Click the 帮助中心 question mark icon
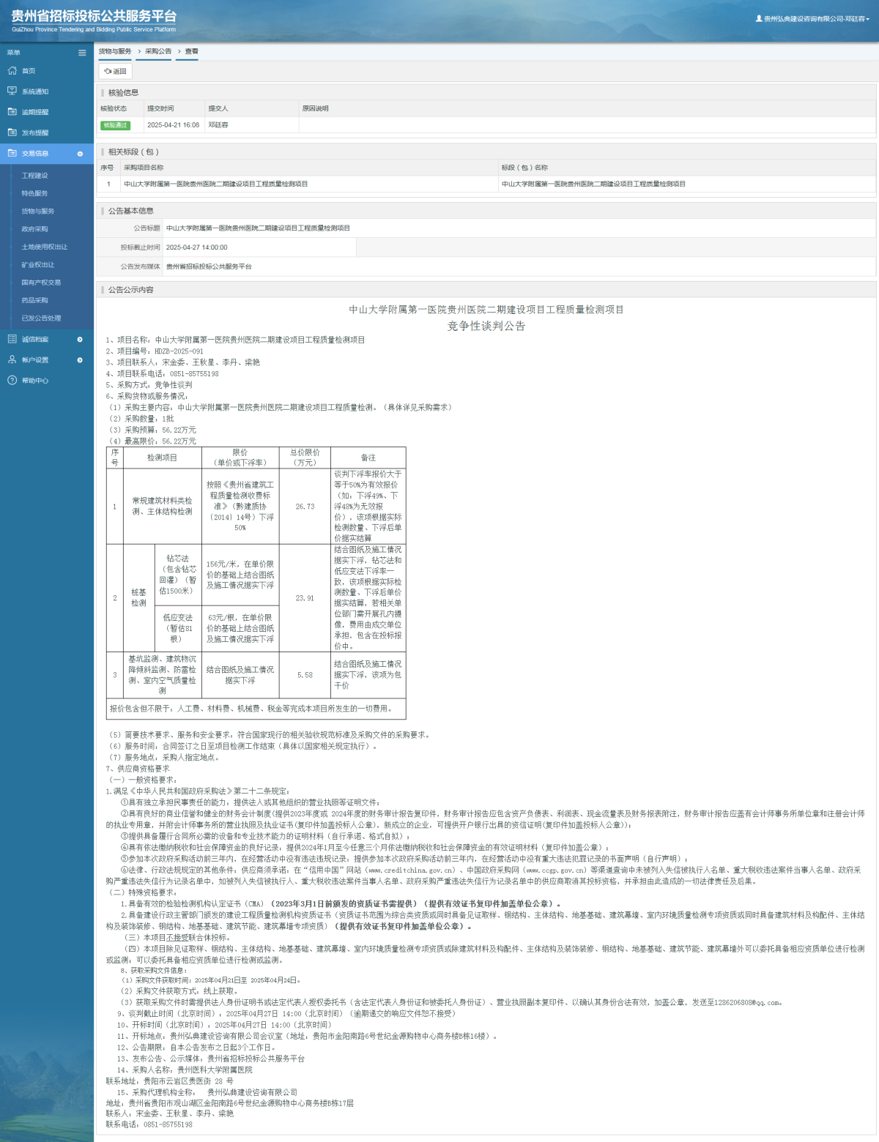Viewport: 879px width, 1142px height. click(x=12, y=380)
